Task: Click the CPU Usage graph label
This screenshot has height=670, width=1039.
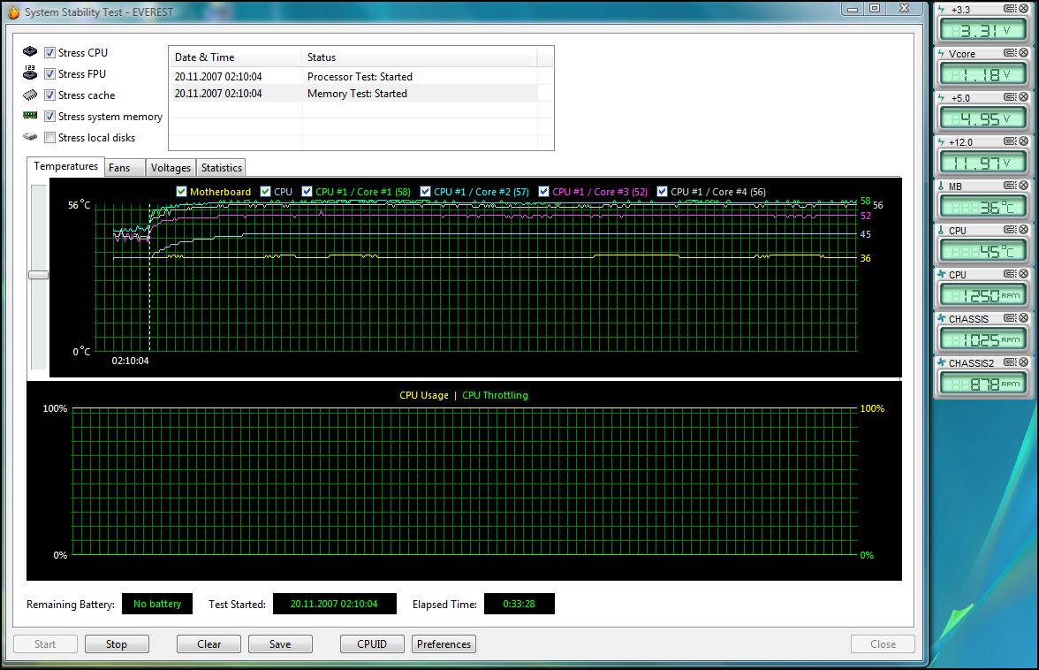Action: click(x=424, y=395)
